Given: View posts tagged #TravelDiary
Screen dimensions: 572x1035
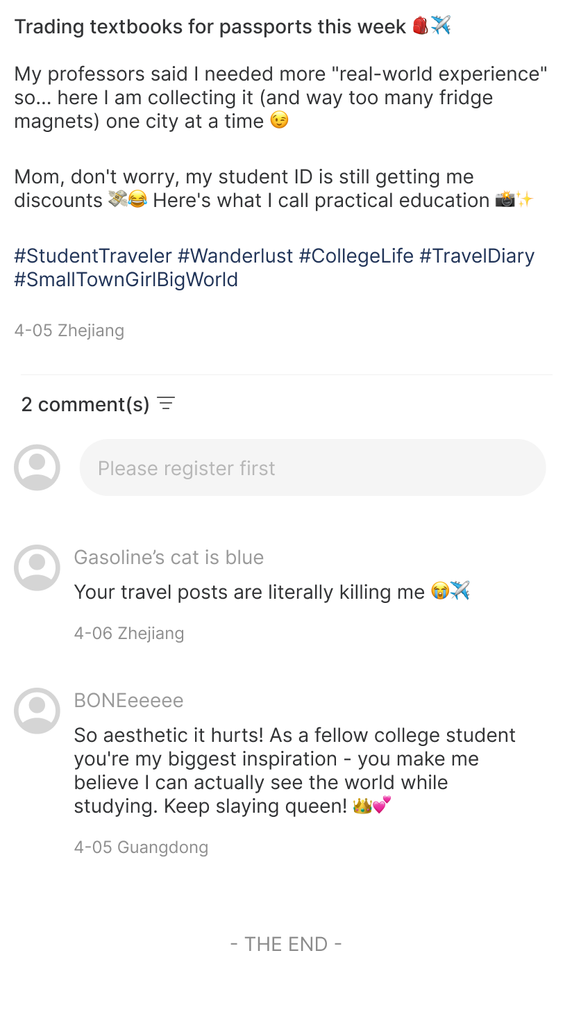Looking at the screenshot, I should [x=477, y=256].
